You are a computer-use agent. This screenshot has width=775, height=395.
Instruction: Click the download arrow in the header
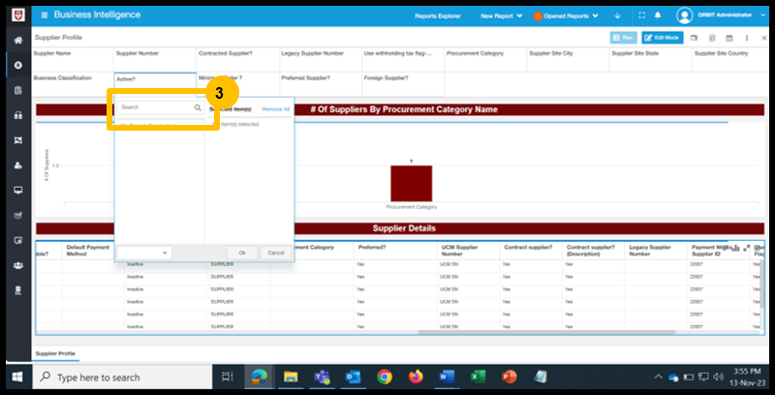617,15
